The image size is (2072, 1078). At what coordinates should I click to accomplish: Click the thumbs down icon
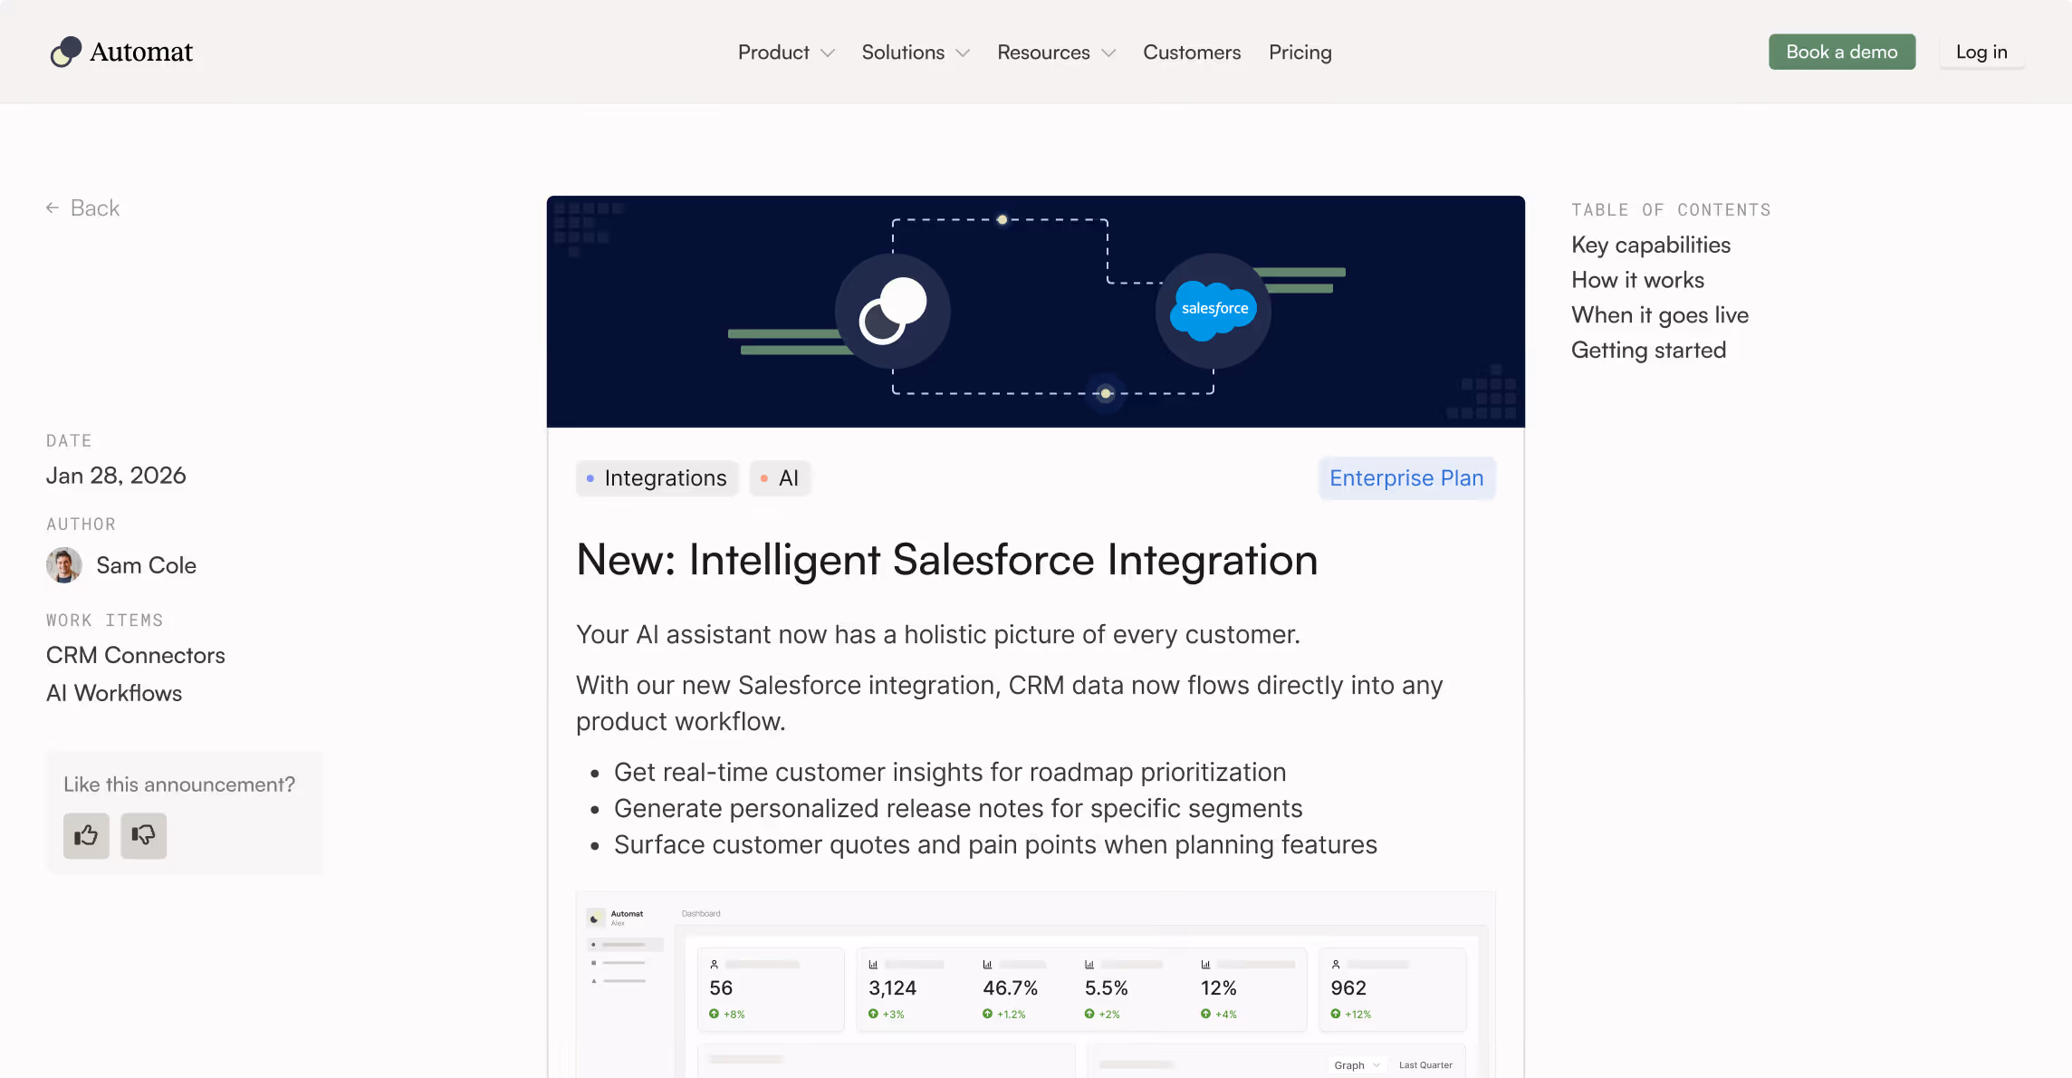pos(143,835)
